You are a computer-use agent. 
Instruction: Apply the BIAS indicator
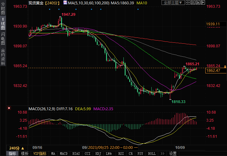pyautogui.click(x=76, y=154)
